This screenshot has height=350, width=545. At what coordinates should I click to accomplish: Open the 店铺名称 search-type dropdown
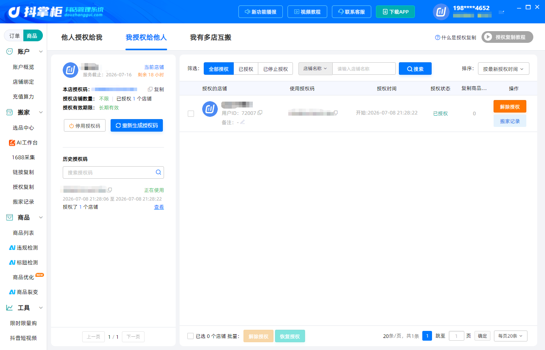click(x=315, y=69)
